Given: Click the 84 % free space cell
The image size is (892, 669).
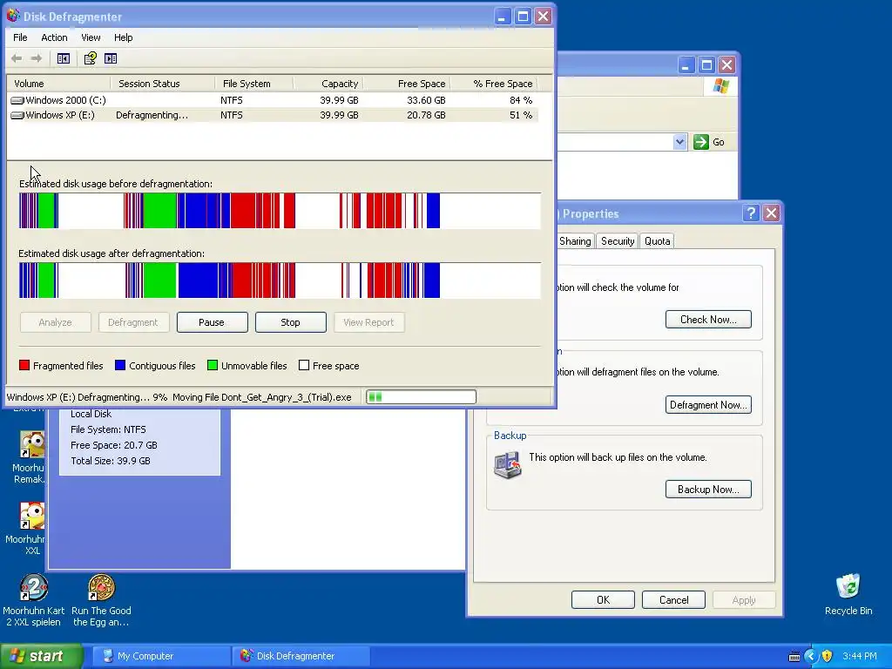Looking at the screenshot, I should (521, 100).
